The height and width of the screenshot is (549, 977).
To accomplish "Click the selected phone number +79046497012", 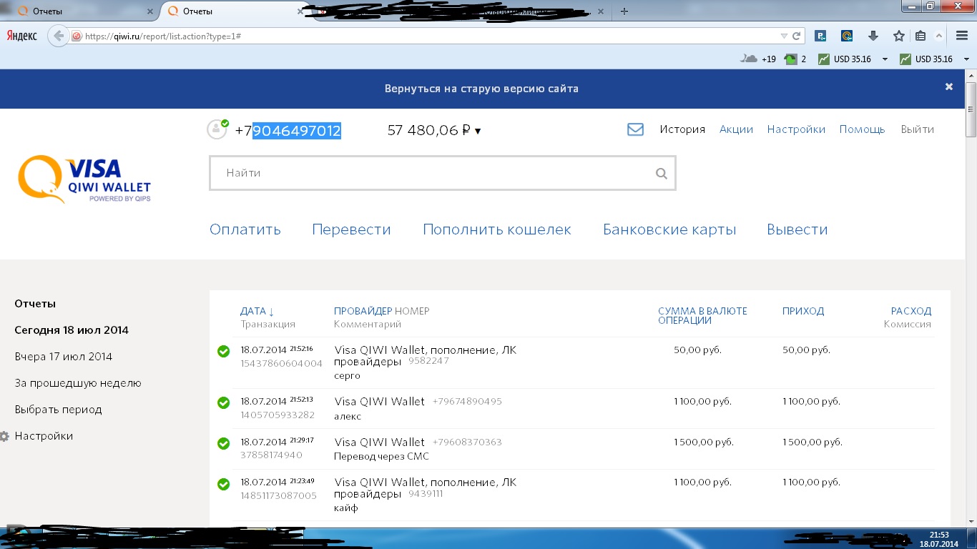I will pos(288,131).
